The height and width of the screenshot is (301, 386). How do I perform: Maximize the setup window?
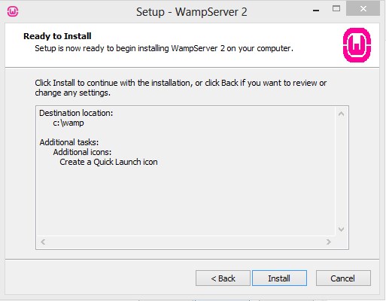point(336,9)
